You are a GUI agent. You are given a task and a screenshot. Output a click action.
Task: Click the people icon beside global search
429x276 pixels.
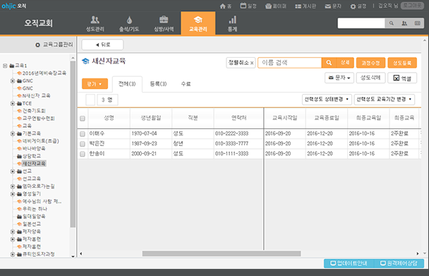(x=404, y=23)
